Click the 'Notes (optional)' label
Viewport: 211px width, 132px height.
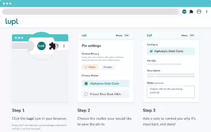pos(155,83)
